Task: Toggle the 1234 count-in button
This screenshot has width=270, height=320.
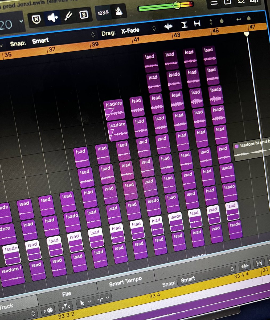Action: [103, 12]
